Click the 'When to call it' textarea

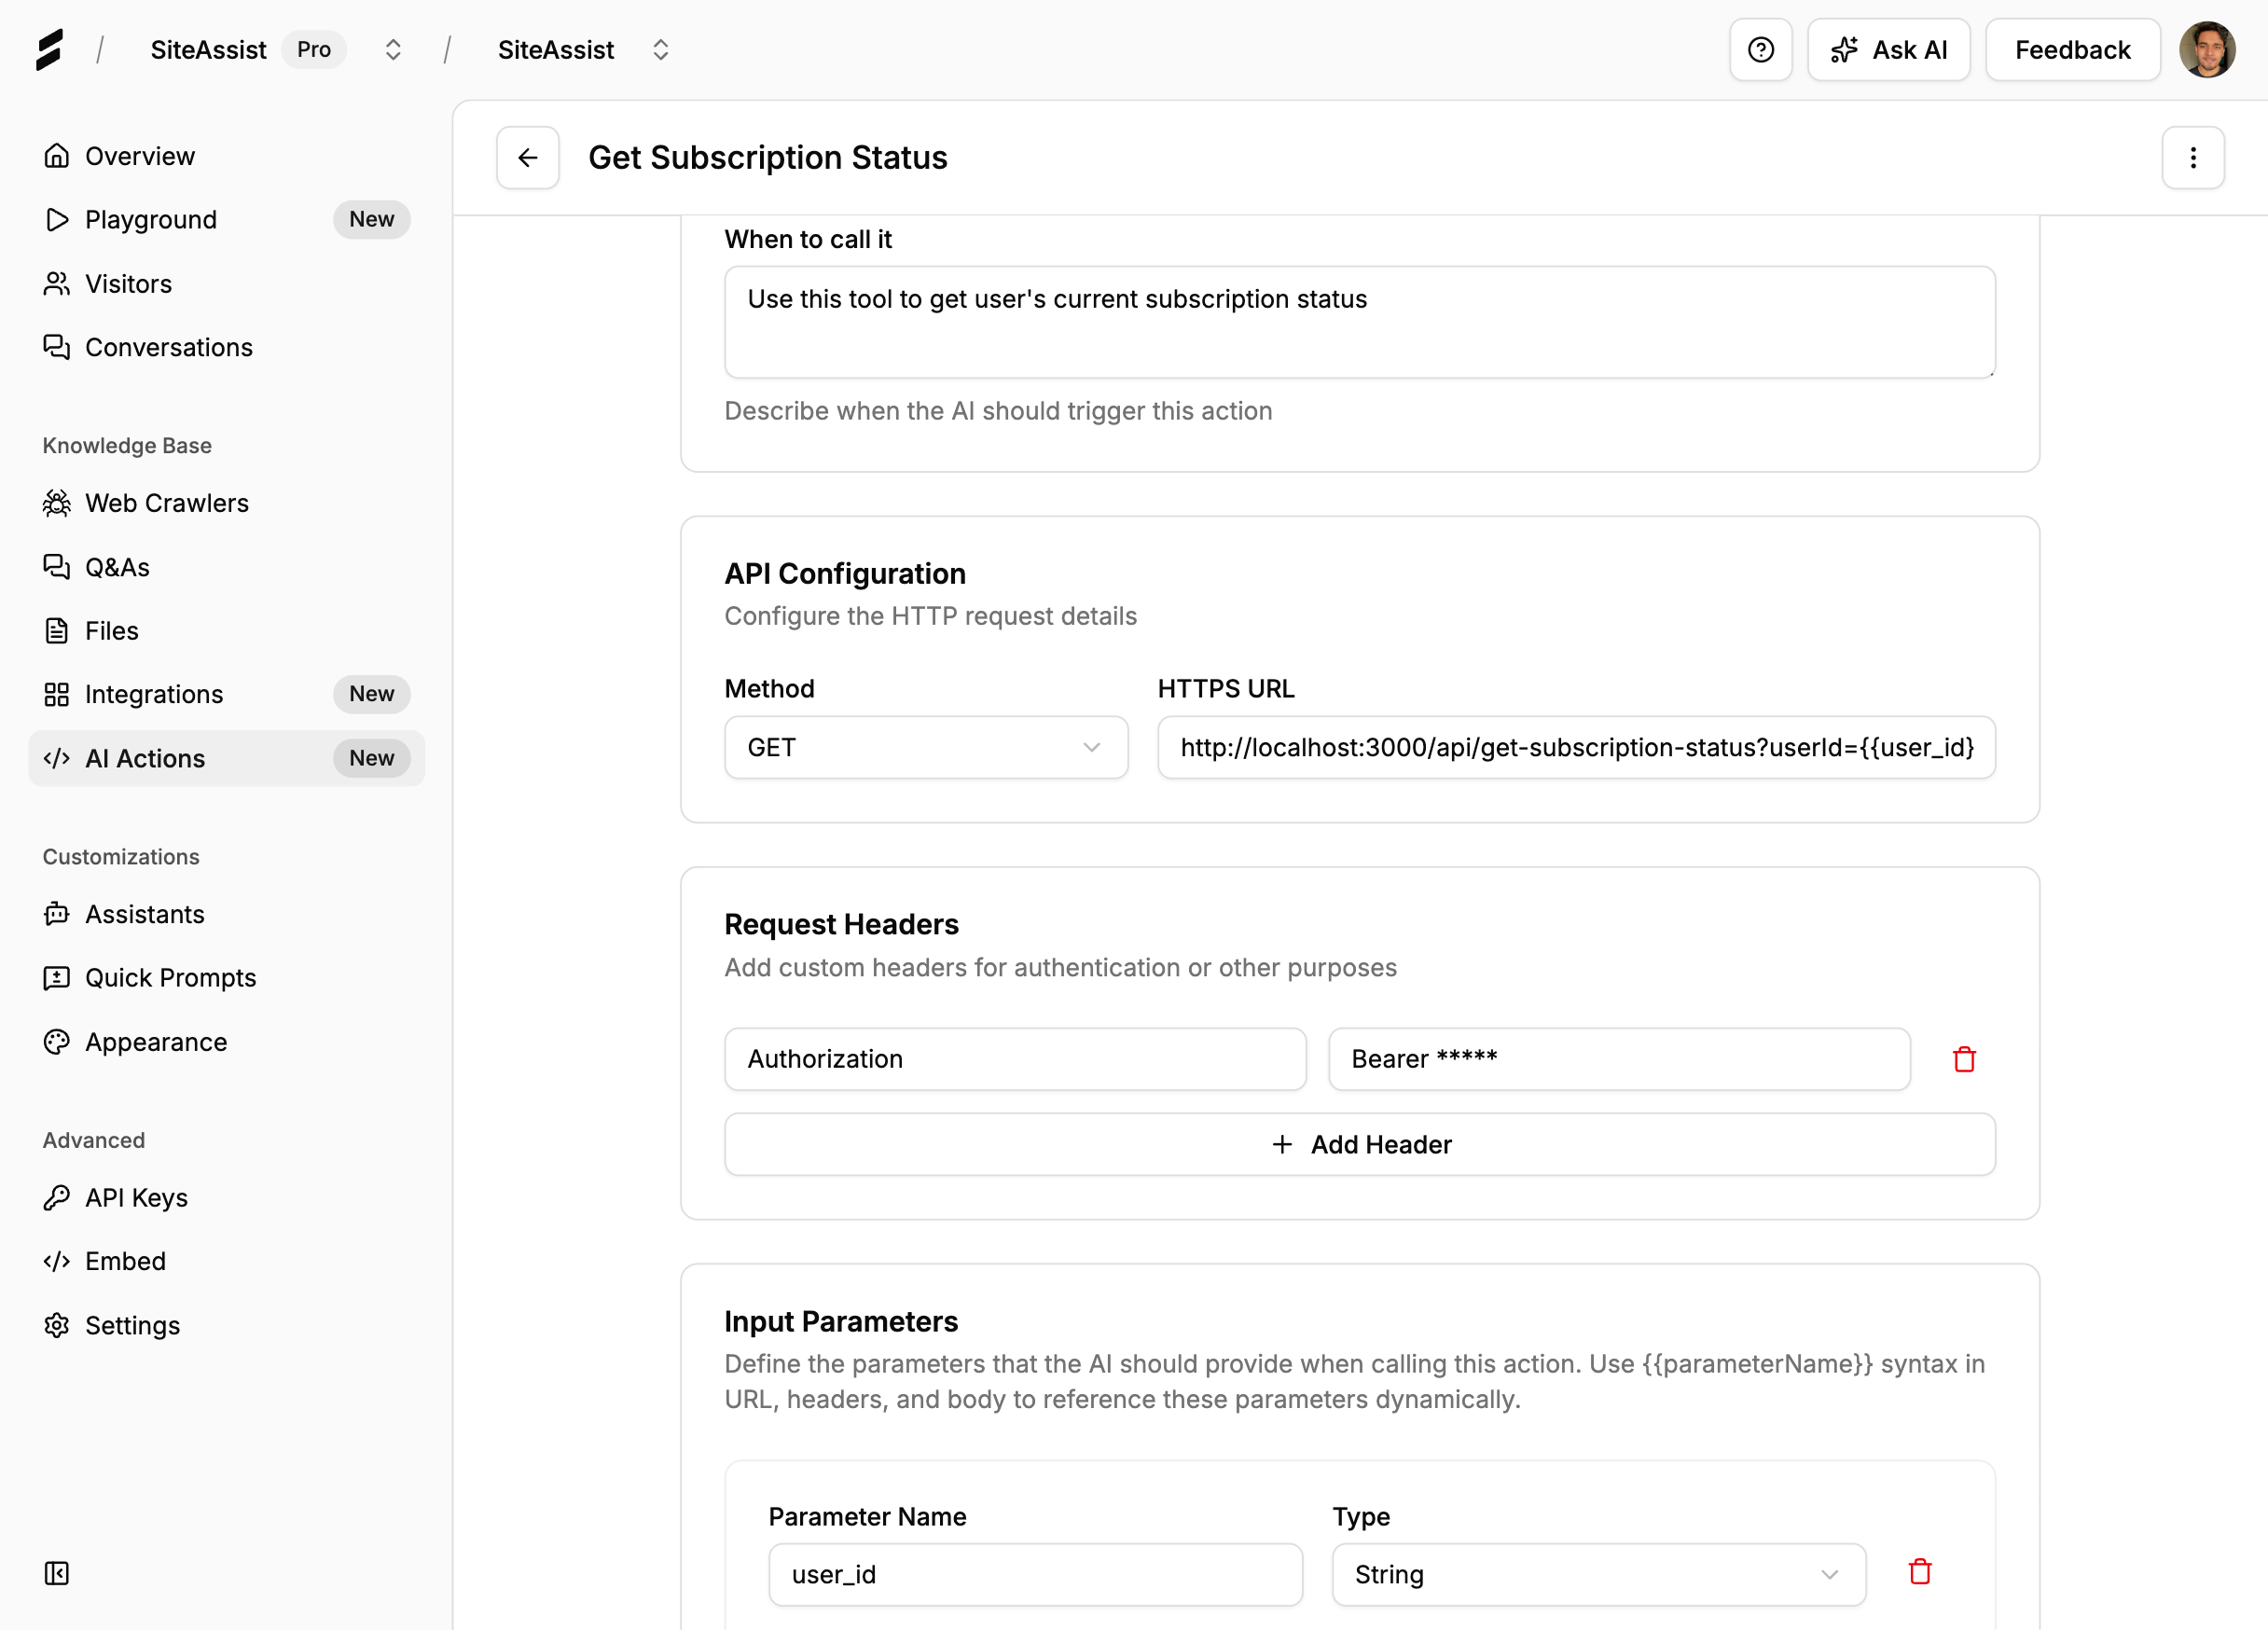click(x=1359, y=322)
